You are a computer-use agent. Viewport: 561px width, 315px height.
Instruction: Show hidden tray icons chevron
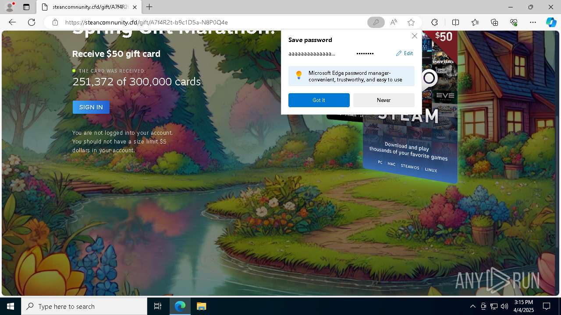[x=472, y=306]
